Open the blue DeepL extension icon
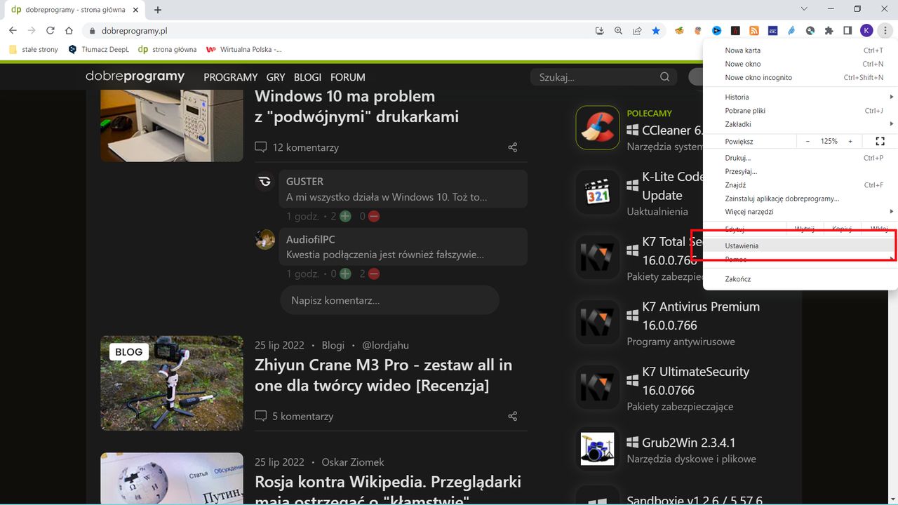Screen dimensions: 898x505 [716, 30]
